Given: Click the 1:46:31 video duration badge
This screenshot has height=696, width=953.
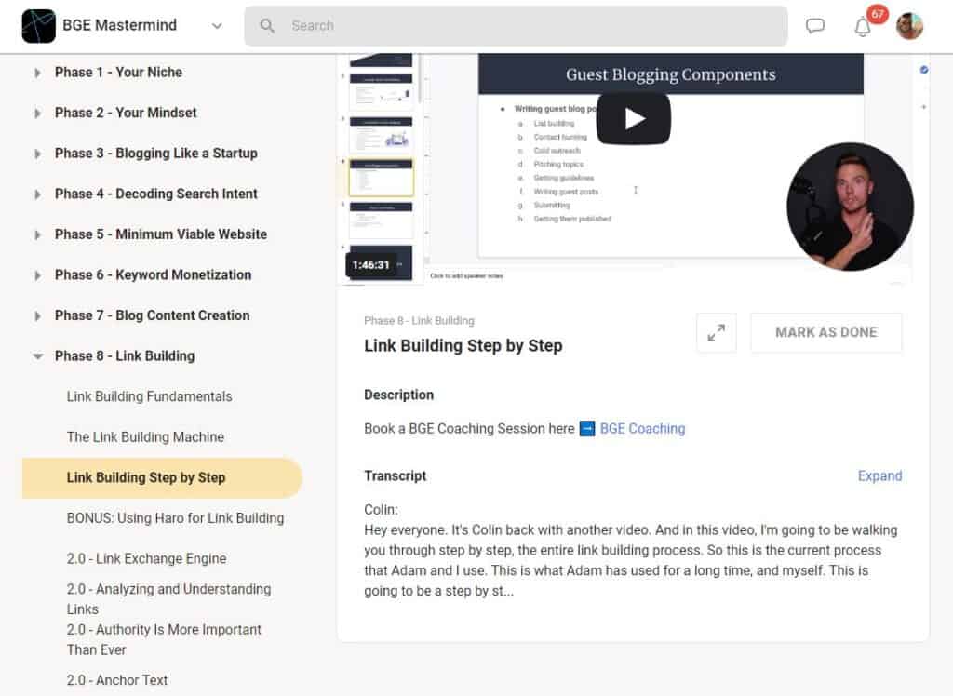Looking at the screenshot, I should (x=370, y=265).
